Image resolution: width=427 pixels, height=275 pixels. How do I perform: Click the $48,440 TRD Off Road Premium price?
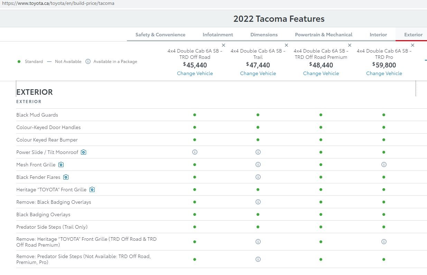pos(321,65)
